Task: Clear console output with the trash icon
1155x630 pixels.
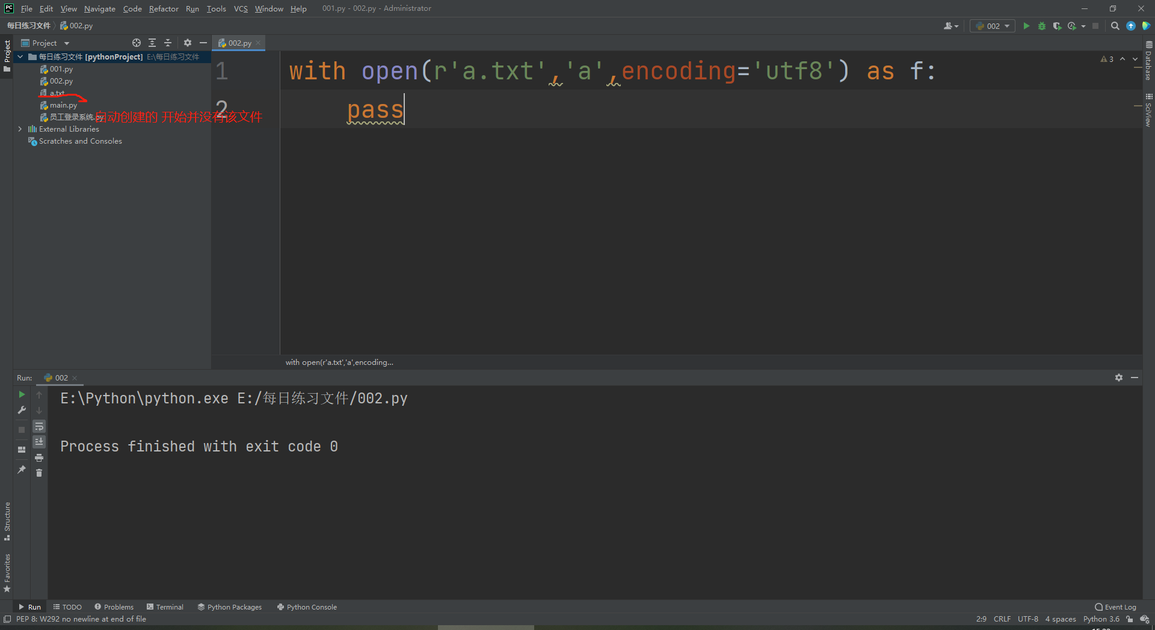Action: pyautogui.click(x=39, y=473)
